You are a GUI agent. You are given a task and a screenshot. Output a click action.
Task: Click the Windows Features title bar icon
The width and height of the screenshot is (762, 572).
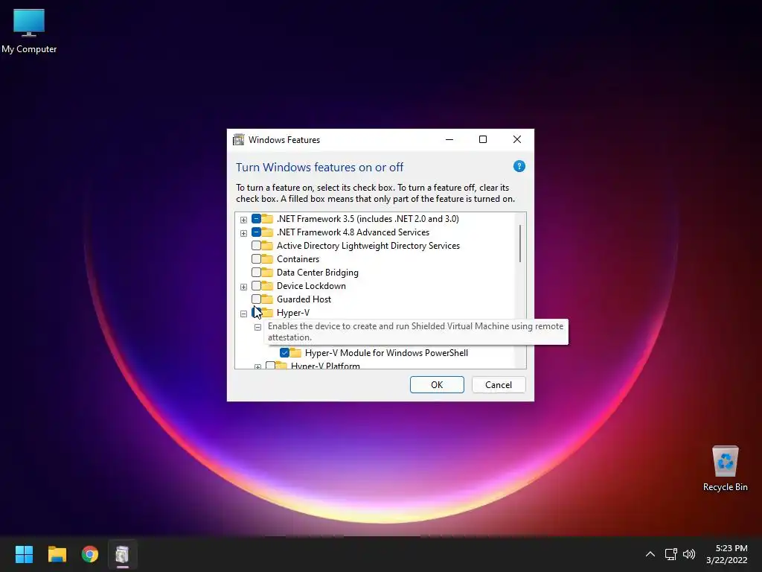[x=238, y=139]
